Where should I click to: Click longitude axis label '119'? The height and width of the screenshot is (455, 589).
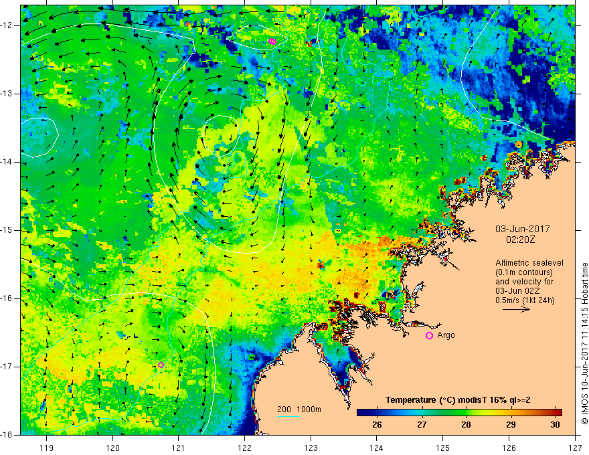(47, 448)
